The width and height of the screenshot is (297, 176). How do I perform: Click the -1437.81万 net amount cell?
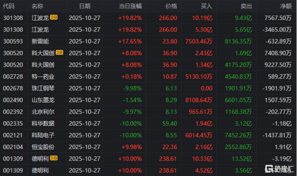pos(277,135)
